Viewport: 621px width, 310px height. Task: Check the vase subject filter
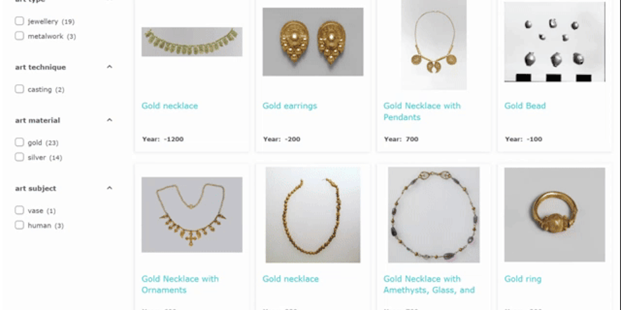(19, 210)
